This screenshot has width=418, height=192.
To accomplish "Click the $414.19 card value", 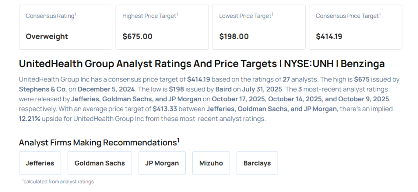I will coord(329,36).
